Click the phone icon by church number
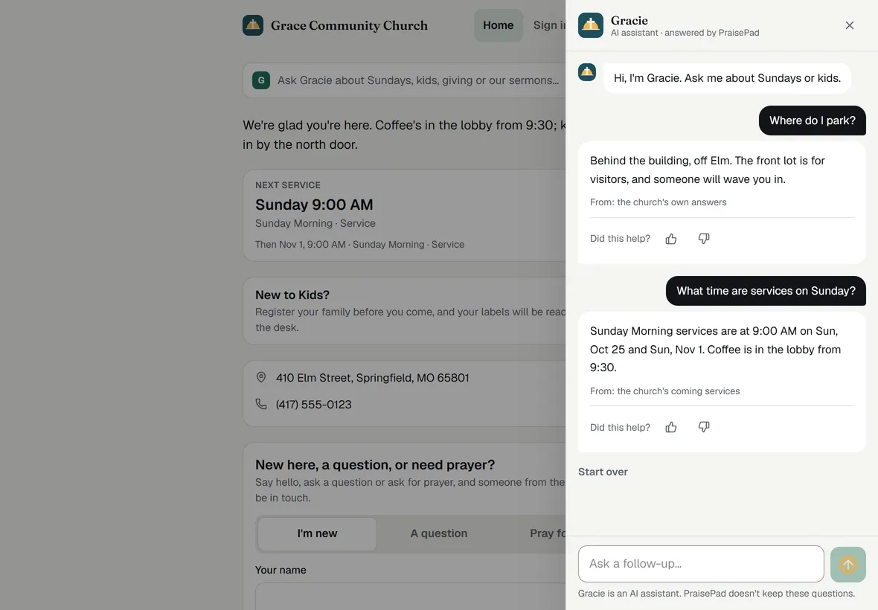 [261, 404]
